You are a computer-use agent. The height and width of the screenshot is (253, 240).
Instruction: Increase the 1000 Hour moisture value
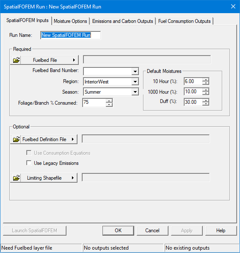pyautogui.click(x=206, y=90)
